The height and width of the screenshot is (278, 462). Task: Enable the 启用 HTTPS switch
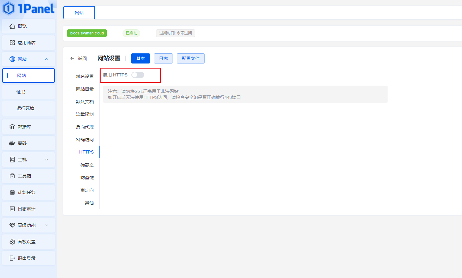coord(138,75)
